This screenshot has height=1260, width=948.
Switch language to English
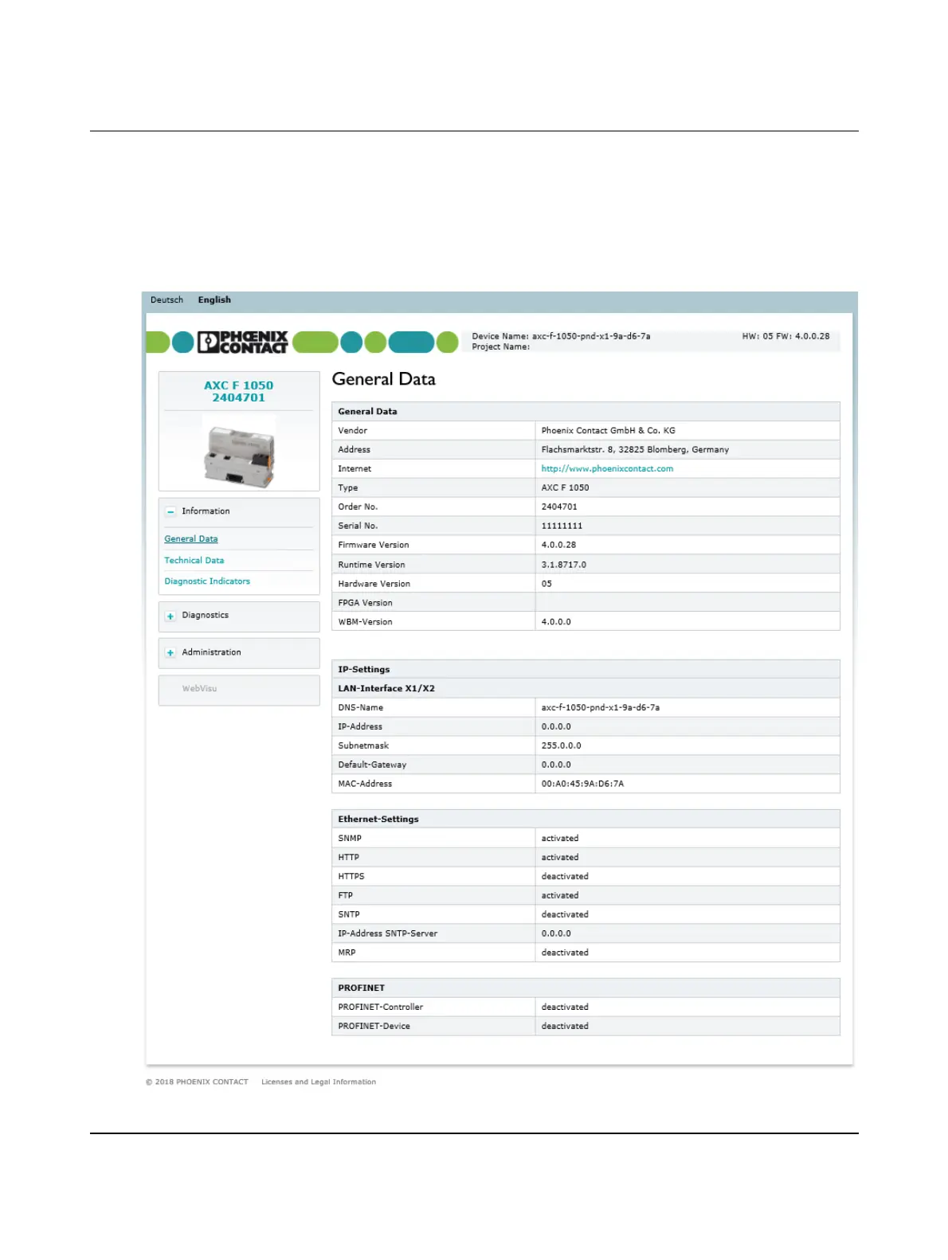(214, 300)
